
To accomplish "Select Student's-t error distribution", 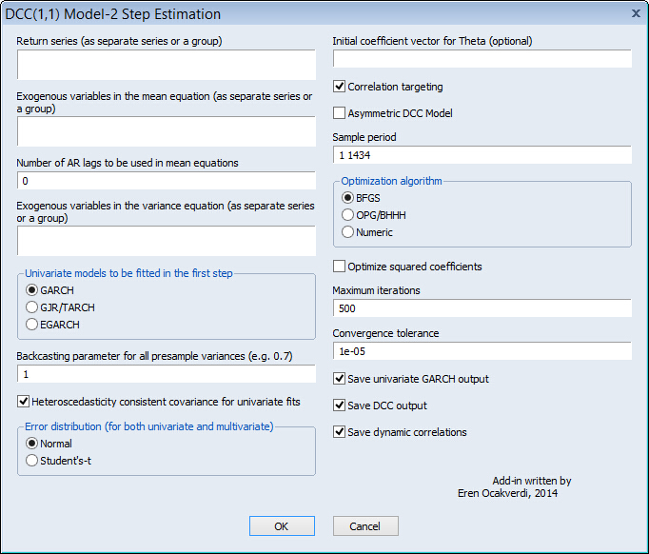I will pos(33,461).
